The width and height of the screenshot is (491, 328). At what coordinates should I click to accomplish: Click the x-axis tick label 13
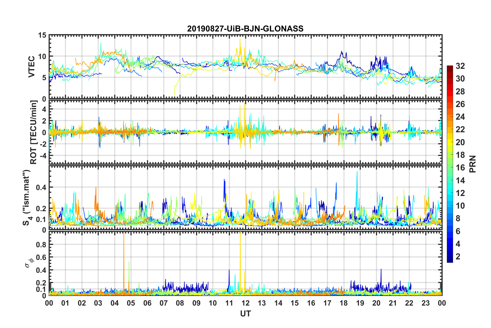pos(262,303)
